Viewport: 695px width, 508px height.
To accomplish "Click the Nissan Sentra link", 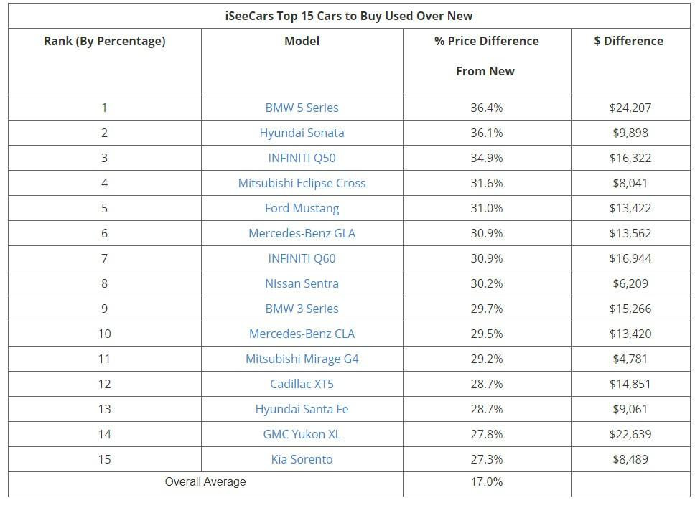I will (302, 283).
